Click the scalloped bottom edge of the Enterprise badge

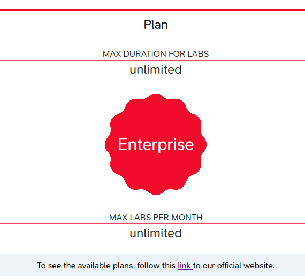tap(156, 193)
